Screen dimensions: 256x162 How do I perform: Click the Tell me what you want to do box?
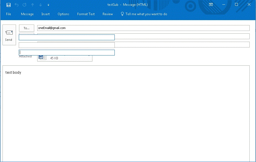click(x=146, y=14)
